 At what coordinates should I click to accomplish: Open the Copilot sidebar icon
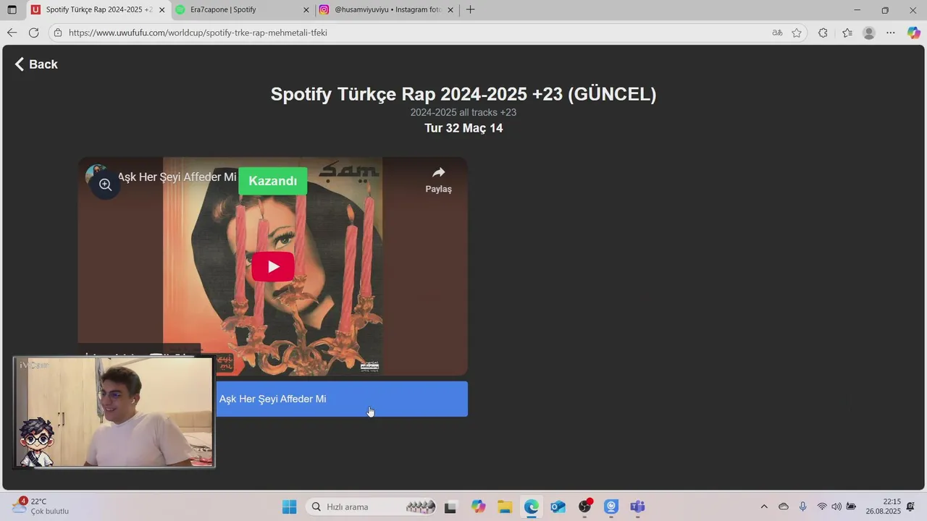pos(914,33)
